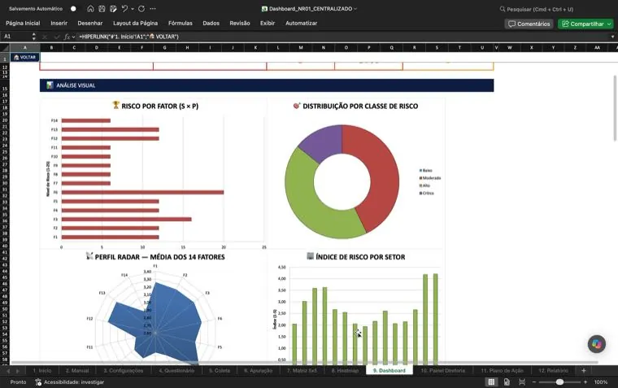This screenshot has height=388, width=618.
Task: Click the Crítico legend swatch
Action: (x=420, y=194)
